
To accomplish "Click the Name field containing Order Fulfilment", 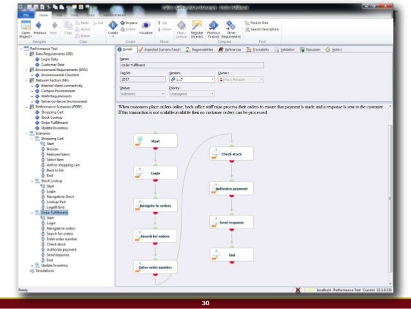I will (x=192, y=65).
